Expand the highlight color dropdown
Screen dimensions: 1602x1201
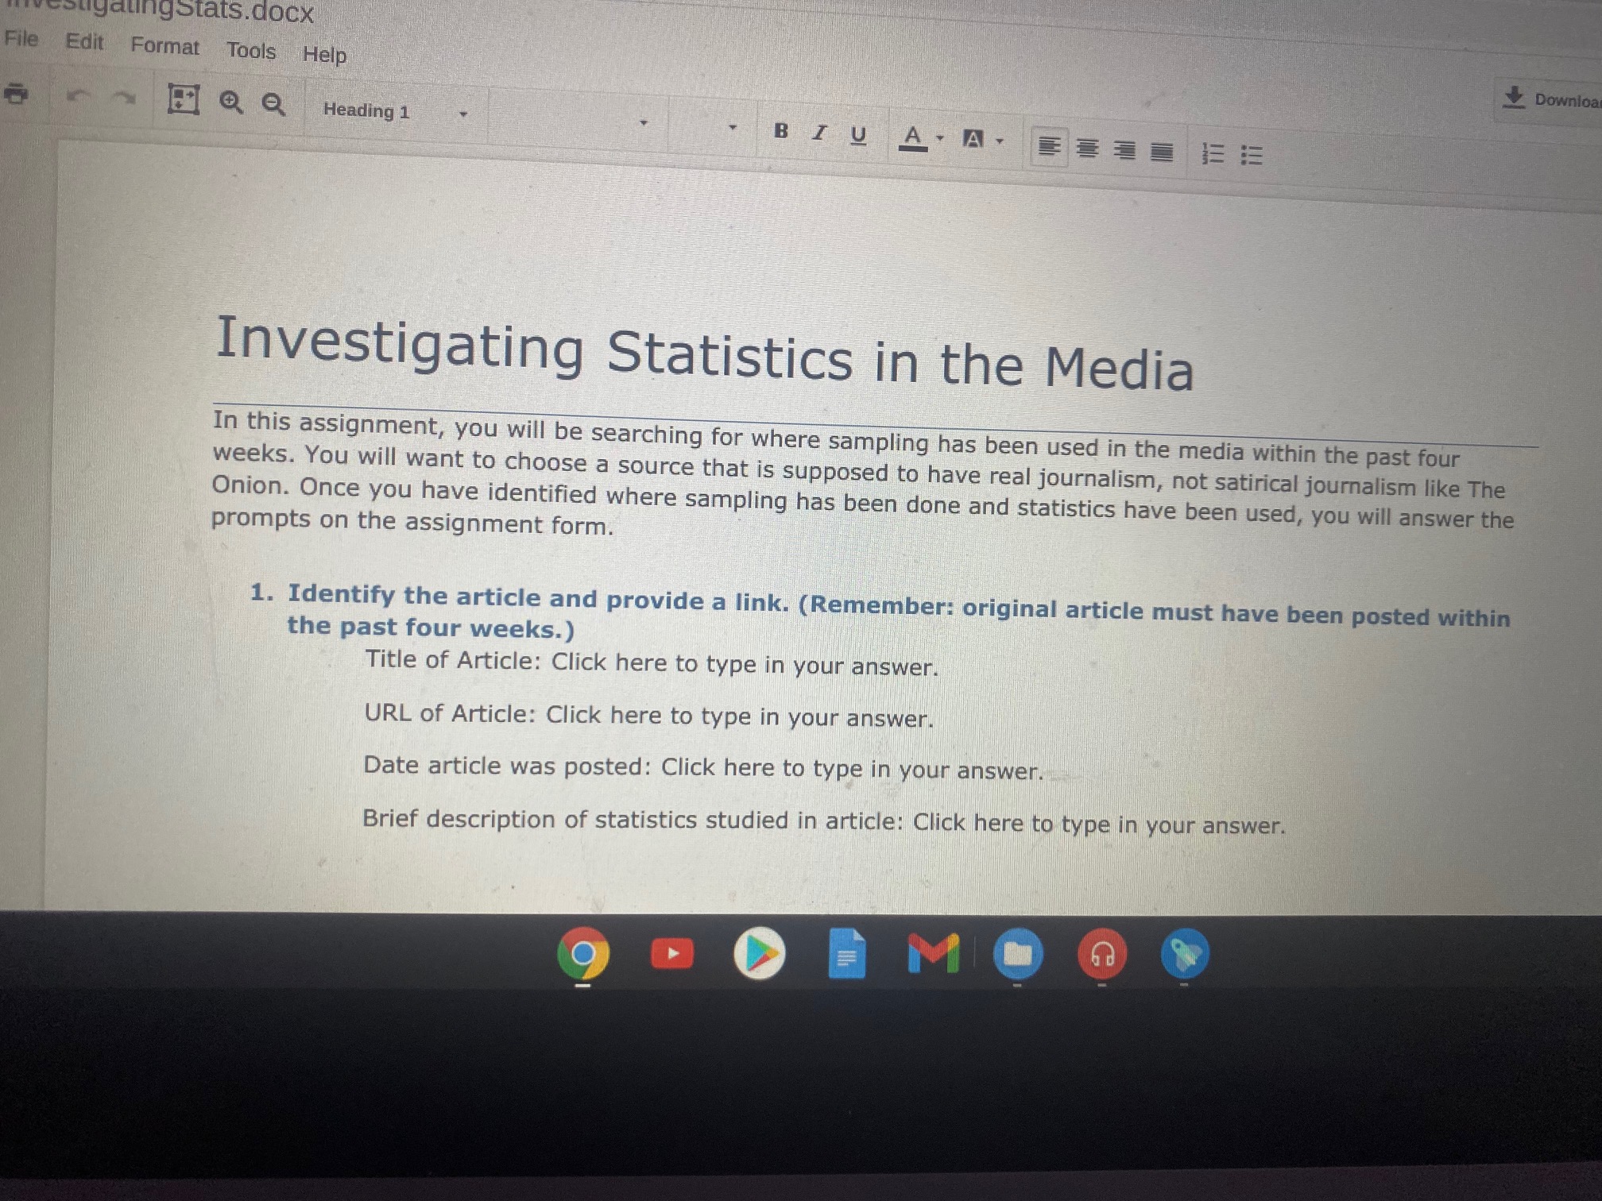tap(1000, 139)
